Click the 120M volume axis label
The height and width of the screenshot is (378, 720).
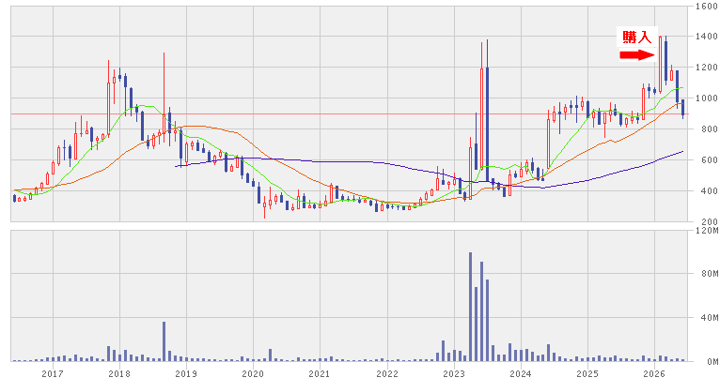click(707, 231)
